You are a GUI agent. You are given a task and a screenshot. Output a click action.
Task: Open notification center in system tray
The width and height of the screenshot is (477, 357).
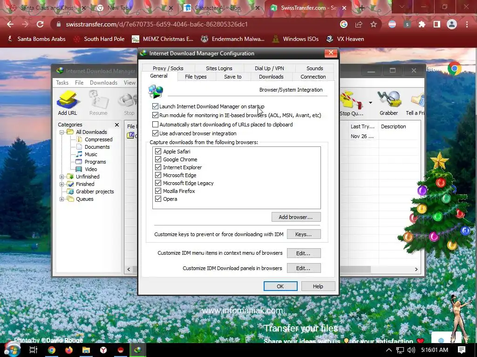[x=462, y=350]
